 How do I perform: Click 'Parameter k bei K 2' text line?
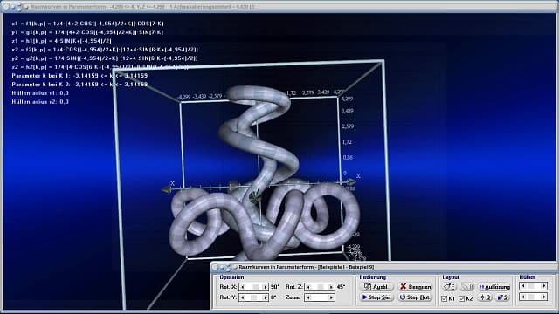[79, 85]
